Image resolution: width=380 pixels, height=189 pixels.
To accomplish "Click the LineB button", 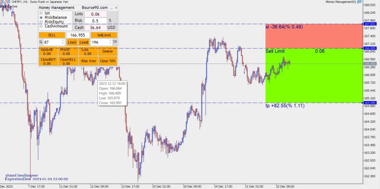I will [84, 42].
